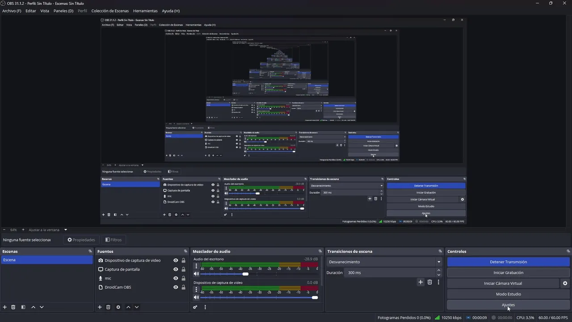Viewport: 572px width, 322px height.
Task: Open the Vista menu
Action: 45,11
